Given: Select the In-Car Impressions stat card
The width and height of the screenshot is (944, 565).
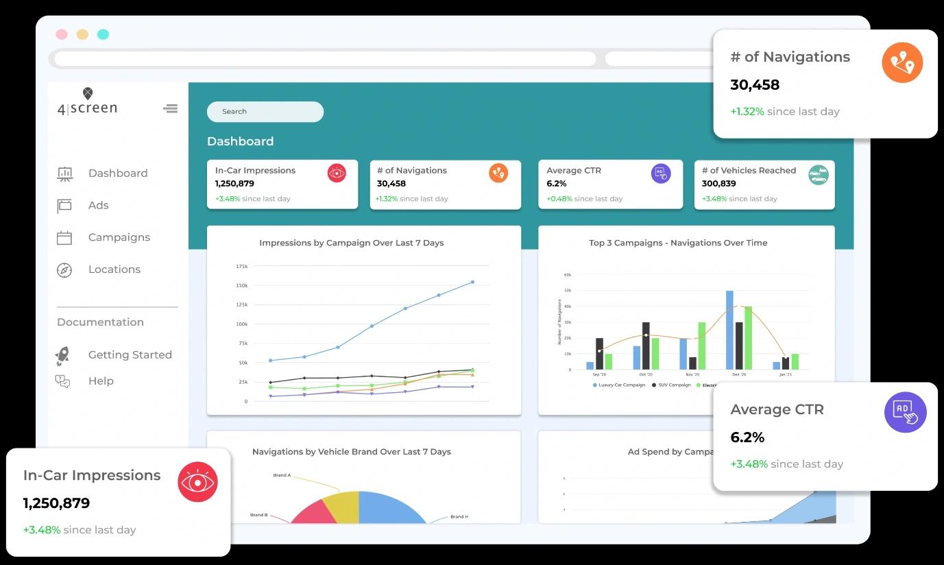Looking at the screenshot, I should (x=282, y=184).
